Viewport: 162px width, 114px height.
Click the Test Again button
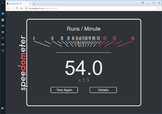click(64, 90)
